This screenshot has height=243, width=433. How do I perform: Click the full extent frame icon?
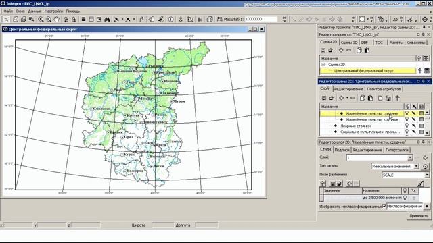click(362, 19)
